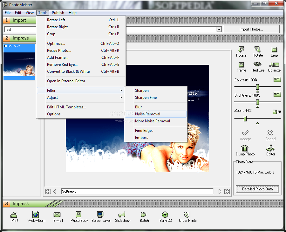Apply the Noise Removal filter
The height and width of the screenshot is (232, 286).
click(156, 114)
